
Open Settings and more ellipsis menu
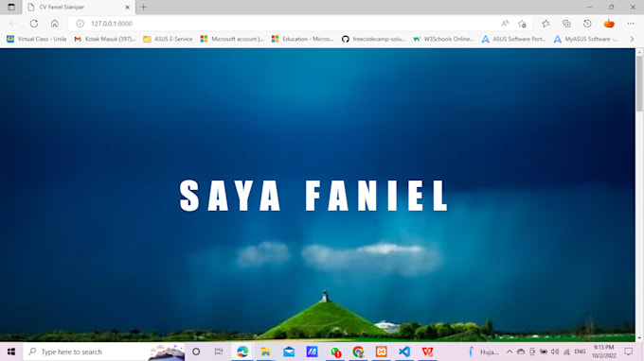click(x=631, y=24)
